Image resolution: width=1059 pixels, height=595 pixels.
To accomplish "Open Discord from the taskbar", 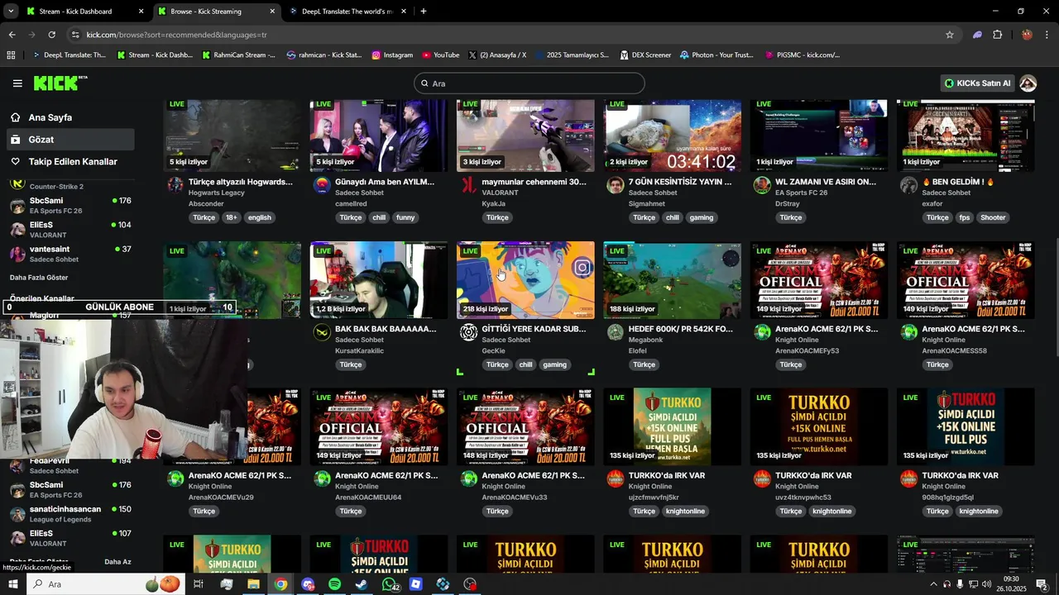I will pyautogui.click(x=308, y=584).
